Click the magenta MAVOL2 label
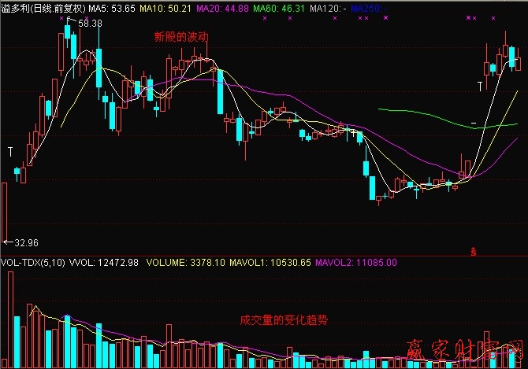 point(355,262)
